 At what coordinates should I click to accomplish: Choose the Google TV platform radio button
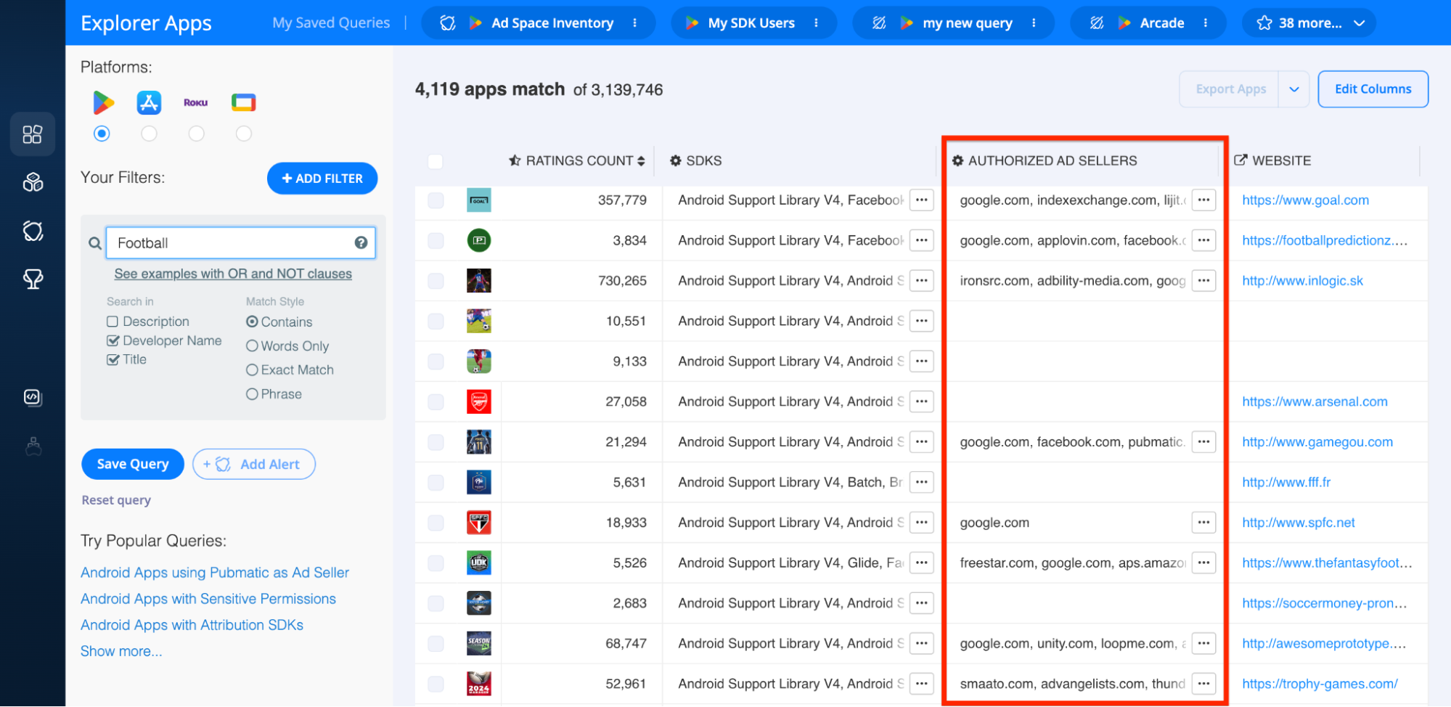pyautogui.click(x=244, y=134)
